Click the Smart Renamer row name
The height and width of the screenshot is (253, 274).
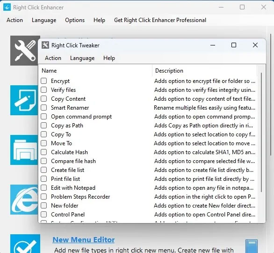[x=70, y=108]
